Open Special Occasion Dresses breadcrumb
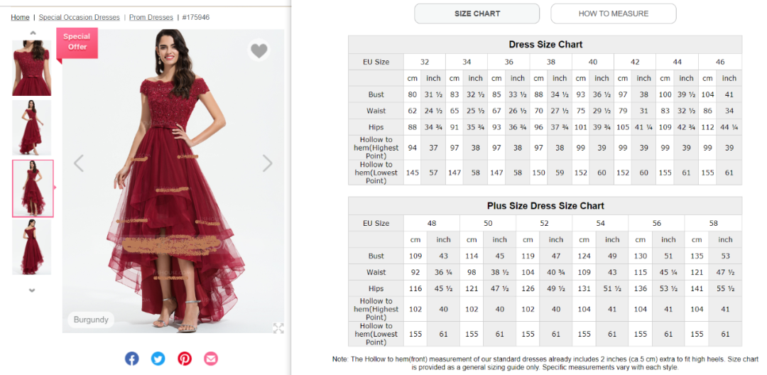 (x=79, y=17)
